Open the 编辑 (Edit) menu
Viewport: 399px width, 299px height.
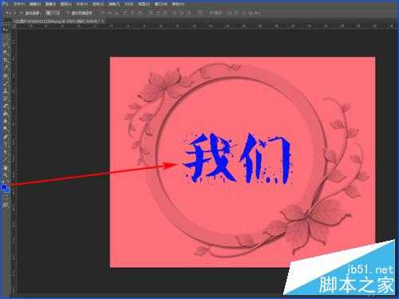[35, 4]
